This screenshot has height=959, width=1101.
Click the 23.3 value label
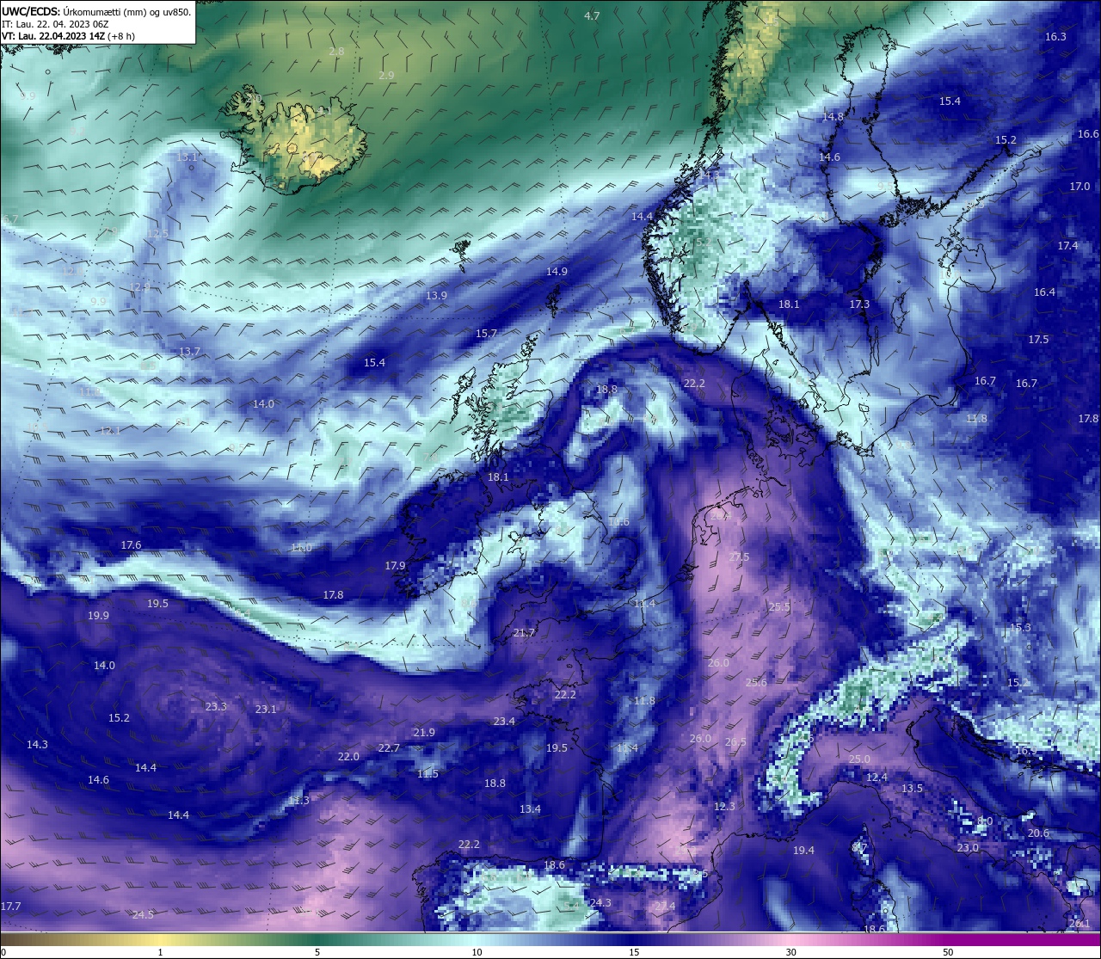(216, 707)
